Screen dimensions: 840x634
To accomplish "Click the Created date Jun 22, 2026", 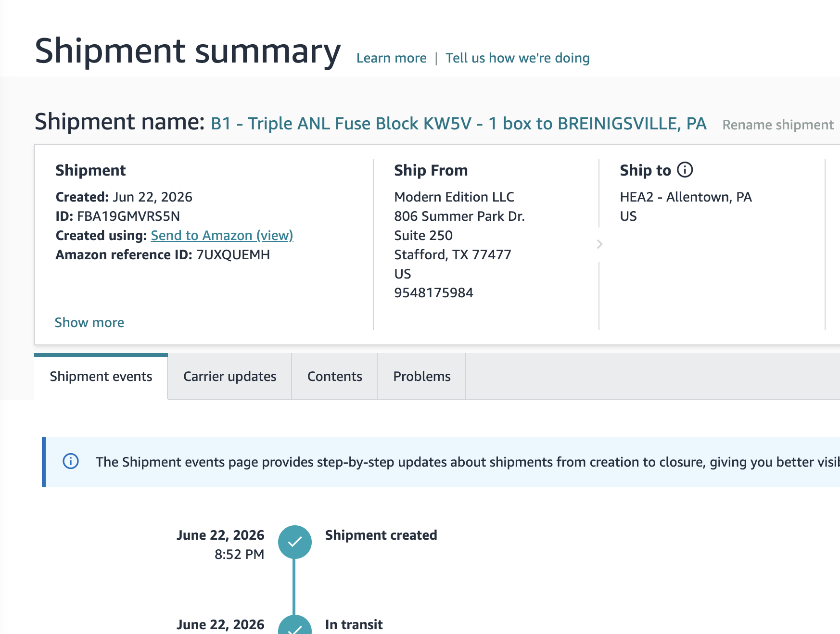I will [153, 197].
